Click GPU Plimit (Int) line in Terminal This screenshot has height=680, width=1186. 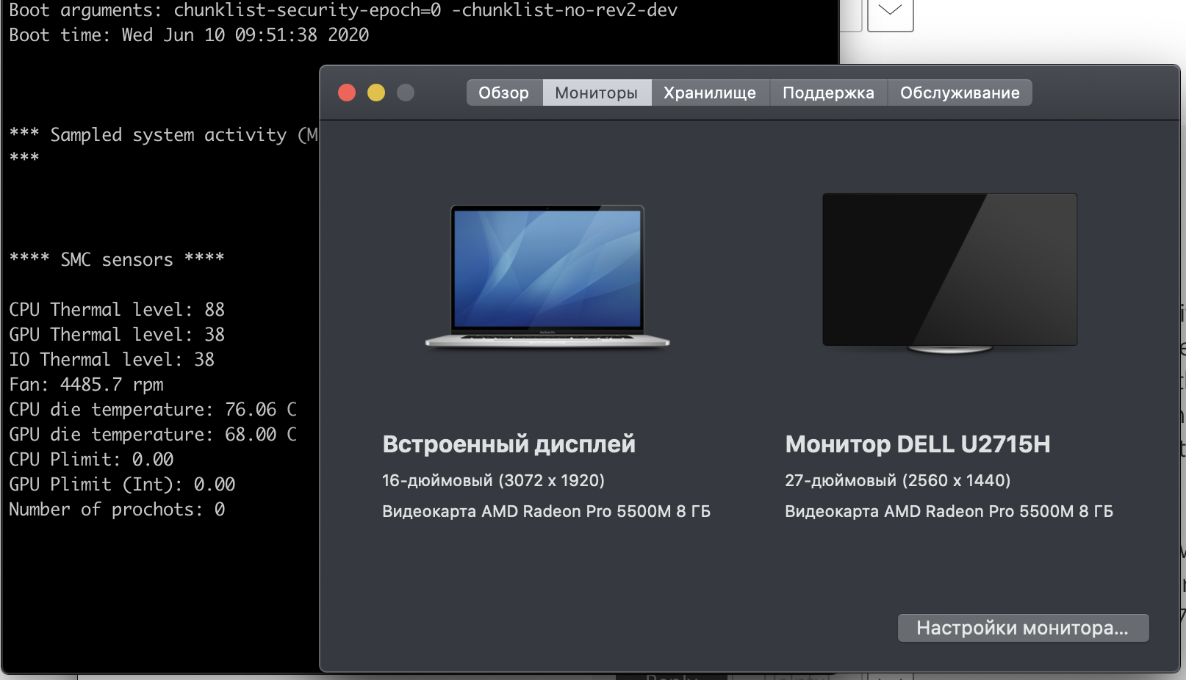[122, 484]
